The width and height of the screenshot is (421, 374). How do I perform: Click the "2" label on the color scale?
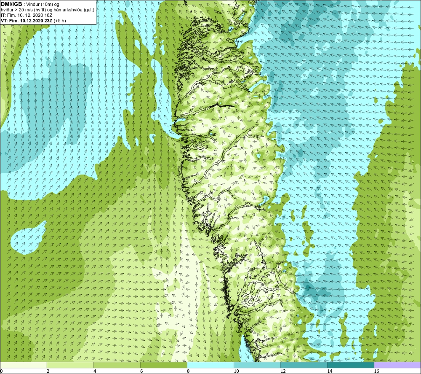[48, 371]
